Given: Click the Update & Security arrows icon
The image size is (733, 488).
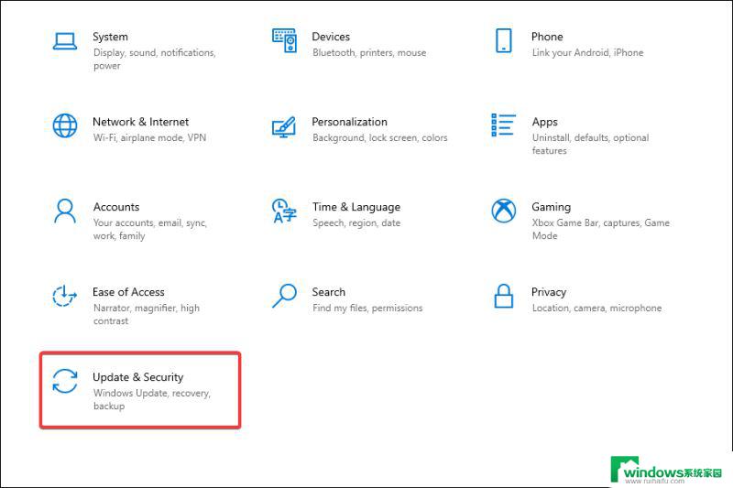Looking at the screenshot, I should click(x=64, y=381).
